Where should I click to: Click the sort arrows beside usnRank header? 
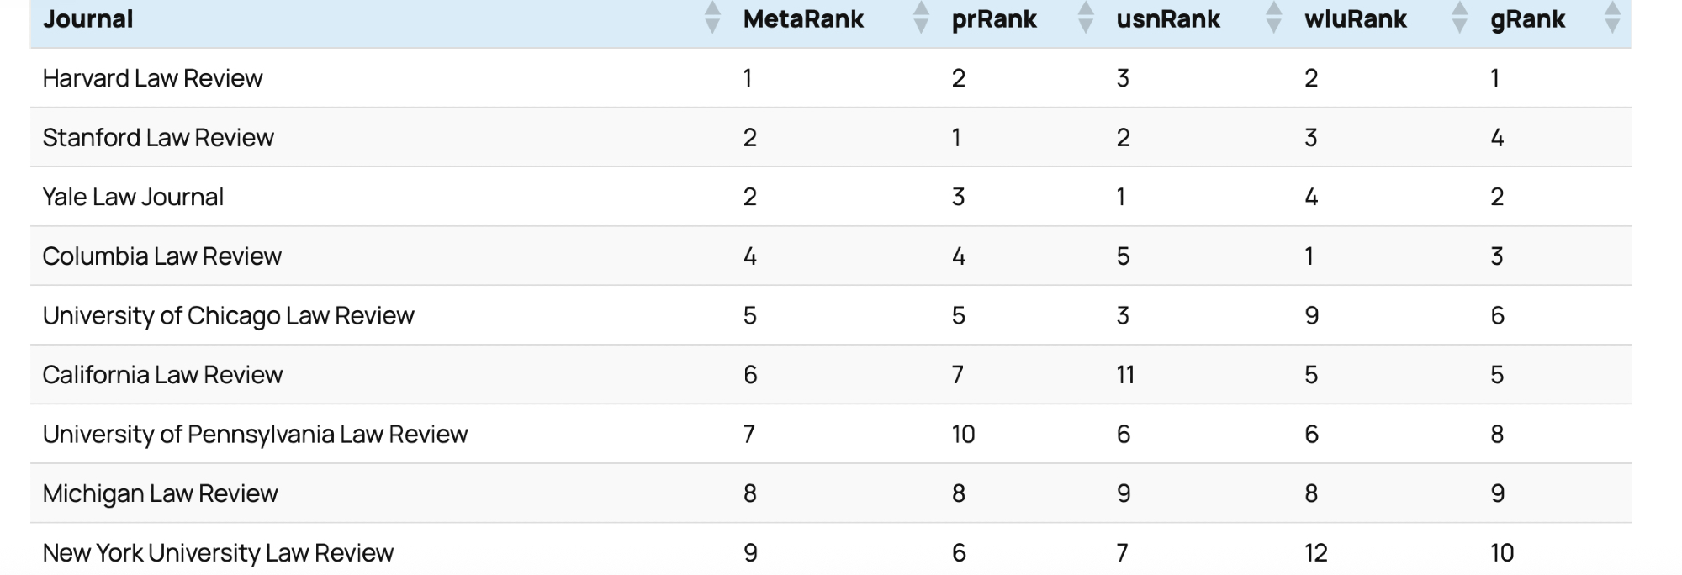[1273, 18]
